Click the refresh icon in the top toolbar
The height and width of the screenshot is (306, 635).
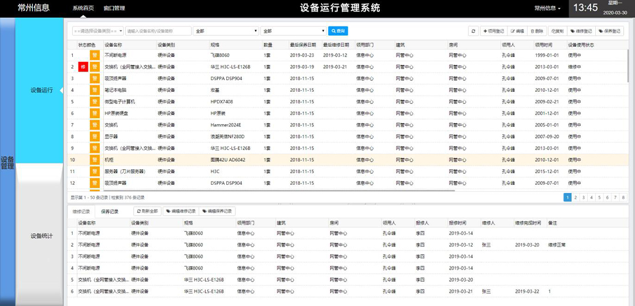pyautogui.click(x=473, y=31)
